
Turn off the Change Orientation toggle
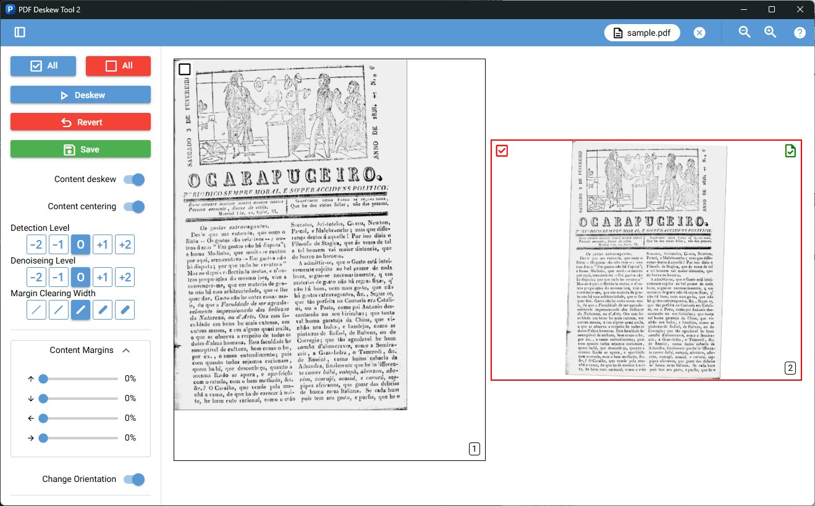click(134, 479)
